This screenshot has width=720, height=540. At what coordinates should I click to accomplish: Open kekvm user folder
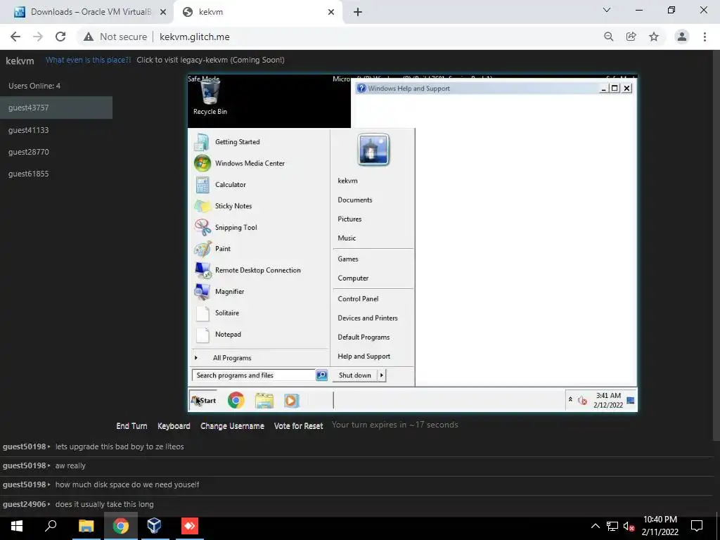click(347, 181)
